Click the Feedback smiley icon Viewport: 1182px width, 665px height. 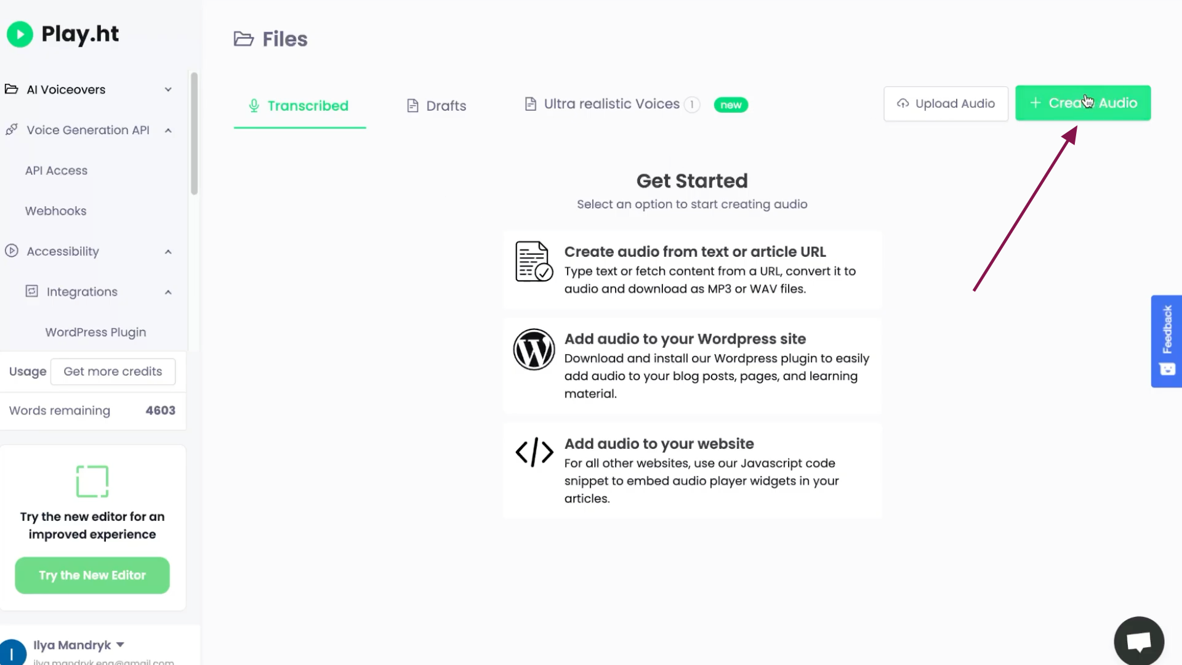[x=1167, y=369]
